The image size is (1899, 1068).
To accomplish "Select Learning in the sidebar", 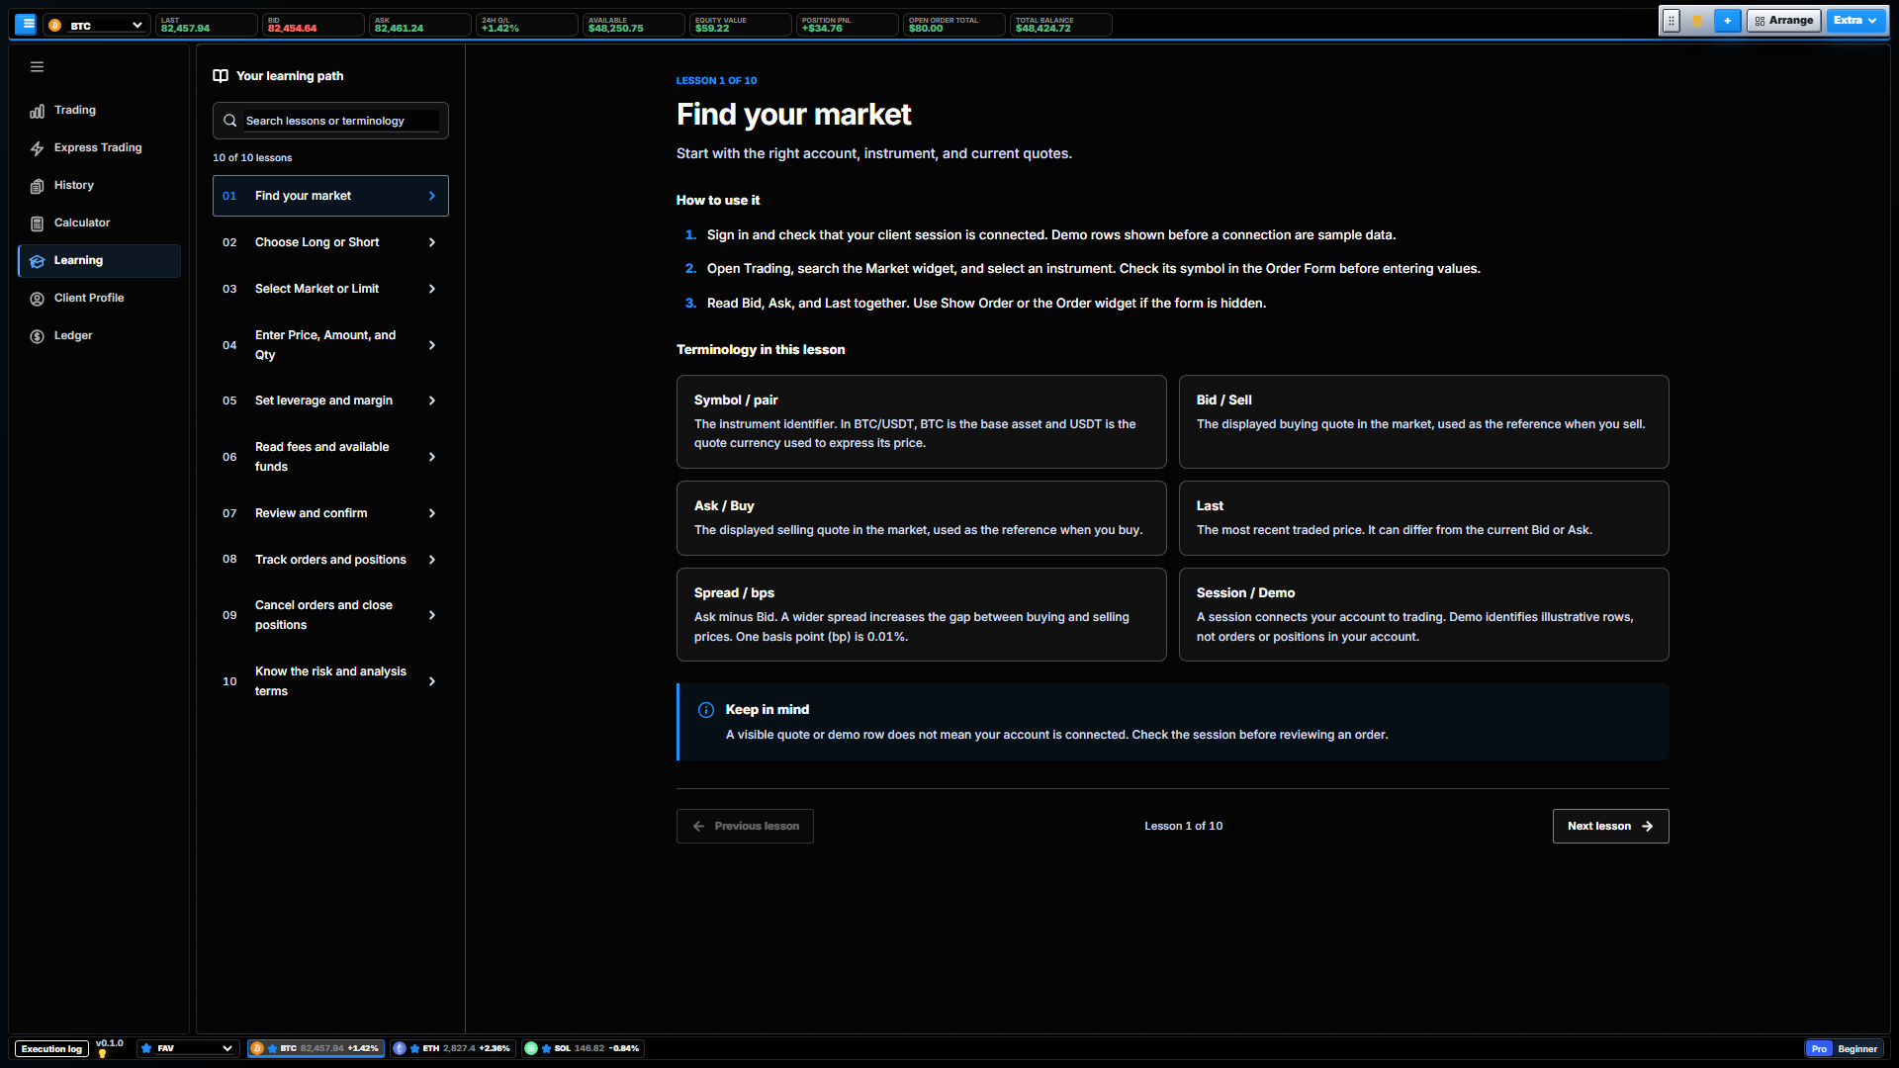I will point(99,260).
